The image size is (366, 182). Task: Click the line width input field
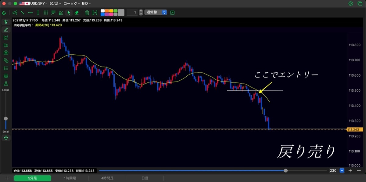click(132, 13)
